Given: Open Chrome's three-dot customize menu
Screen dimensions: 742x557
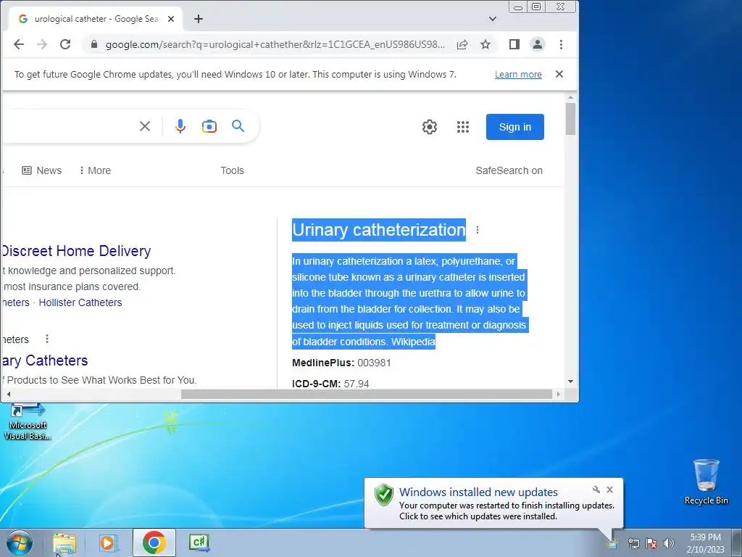Looking at the screenshot, I should pyautogui.click(x=562, y=44).
